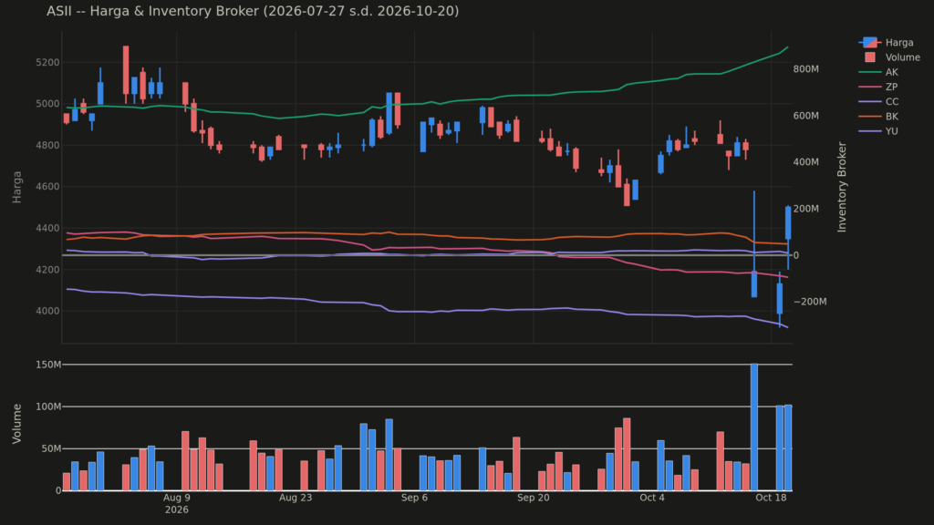
Task: Click the Inventory Broker axis title
Action: 842,187
